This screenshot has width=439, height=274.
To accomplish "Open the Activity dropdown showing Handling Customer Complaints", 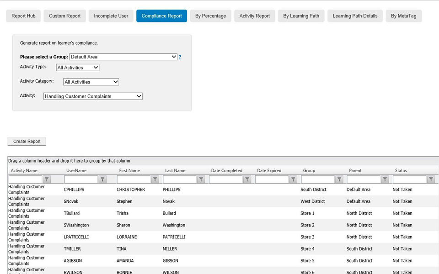I will coord(93,96).
